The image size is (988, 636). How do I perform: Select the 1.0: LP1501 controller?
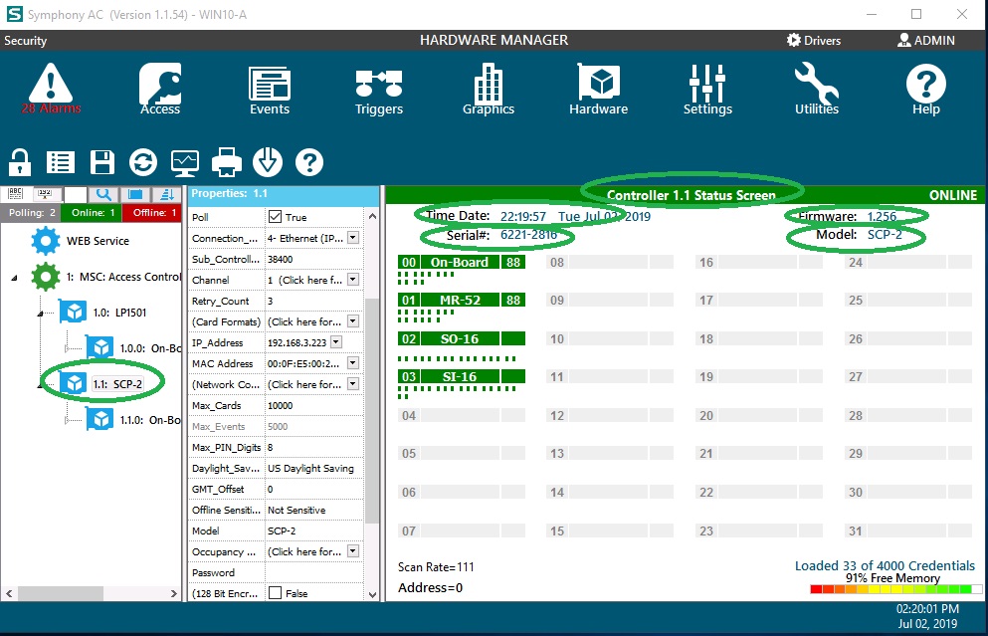coord(119,313)
